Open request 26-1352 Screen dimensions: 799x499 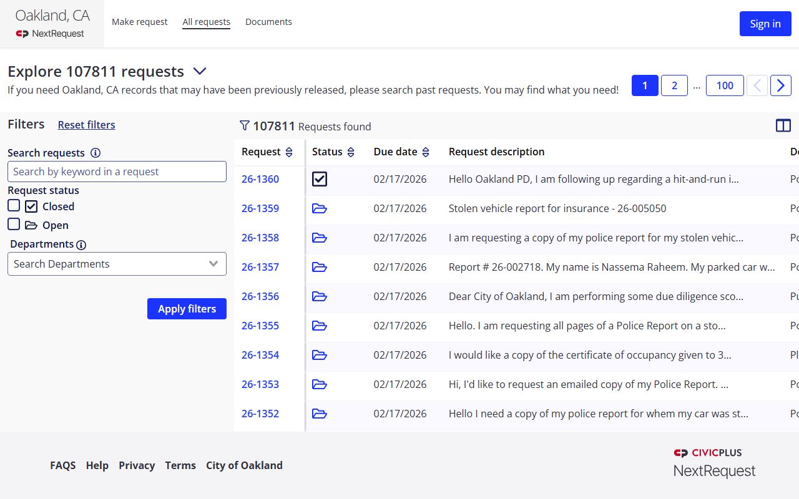coord(260,414)
